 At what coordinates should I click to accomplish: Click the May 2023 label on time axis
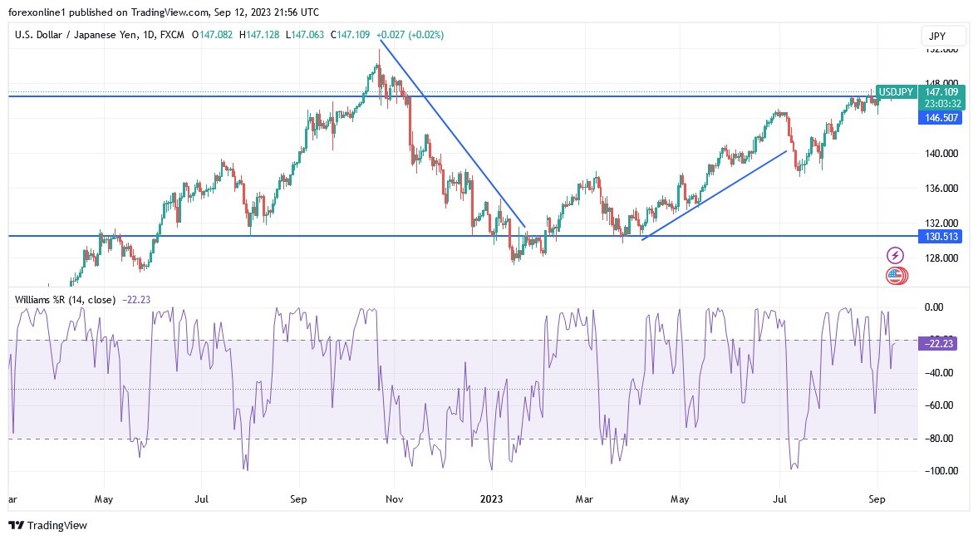point(680,499)
